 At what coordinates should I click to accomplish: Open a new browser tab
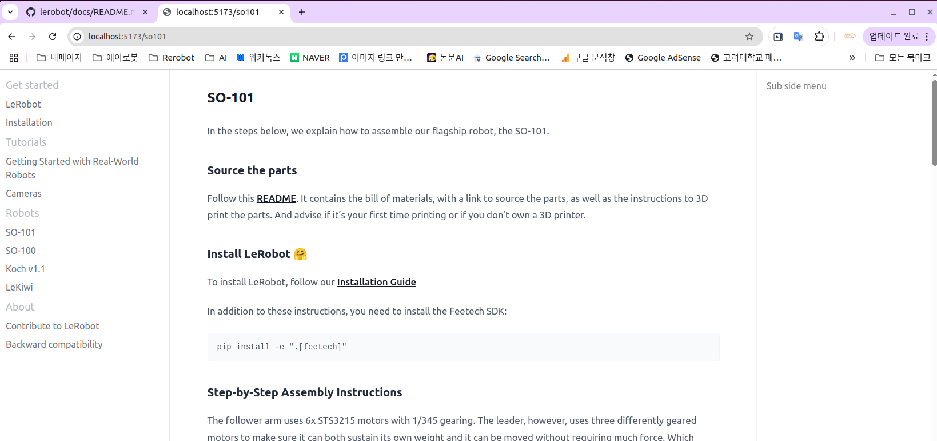[x=302, y=12]
